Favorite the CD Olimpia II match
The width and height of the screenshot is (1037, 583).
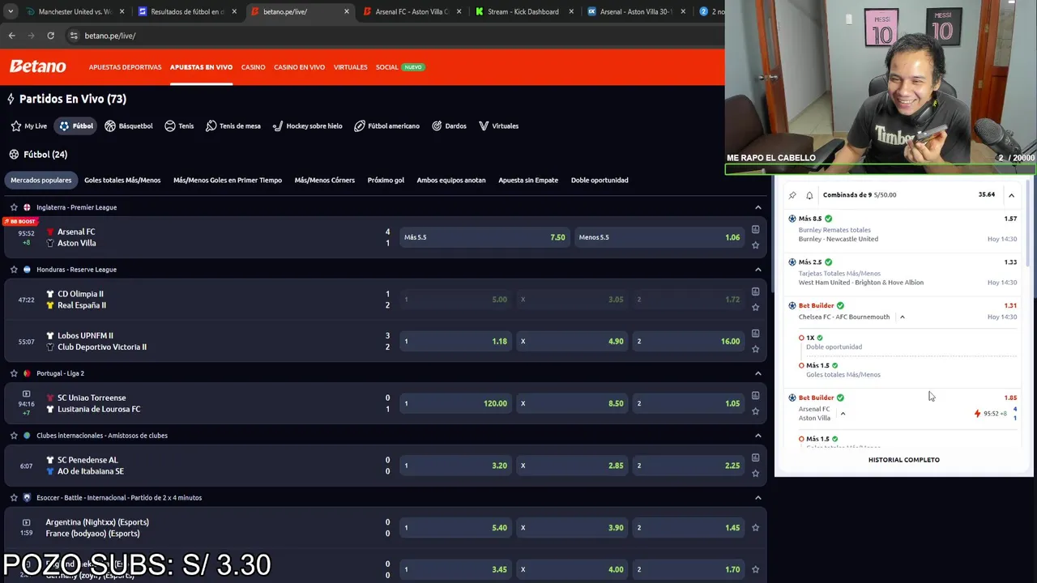coord(755,307)
